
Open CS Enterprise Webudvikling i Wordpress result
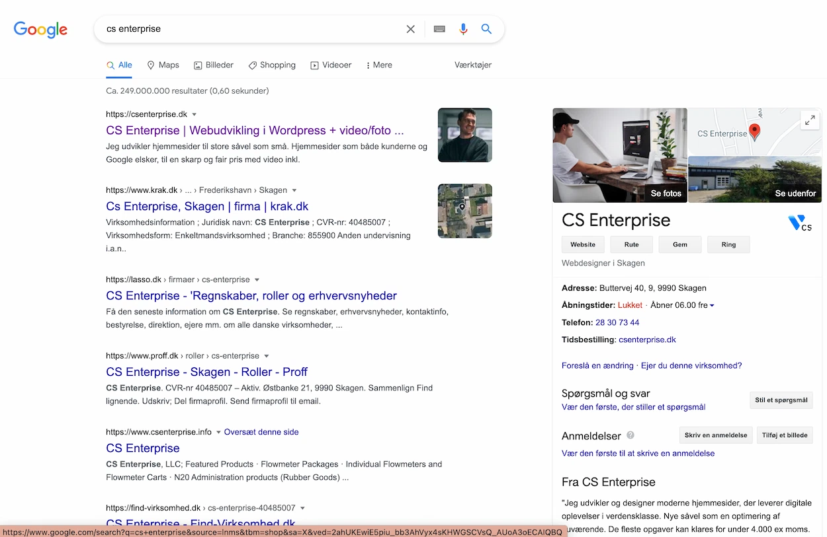point(255,130)
